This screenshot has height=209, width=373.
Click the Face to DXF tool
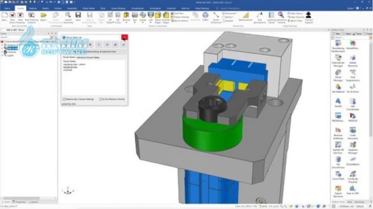click(x=353, y=190)
